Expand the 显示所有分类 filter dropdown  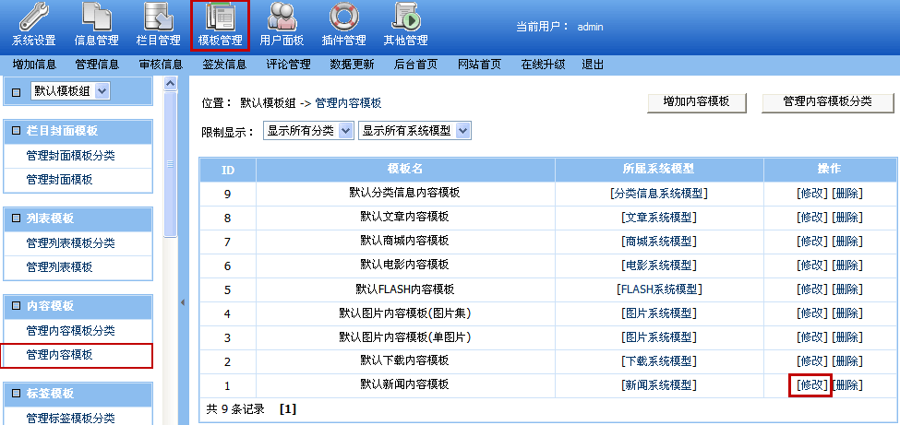tap(308, 131)
